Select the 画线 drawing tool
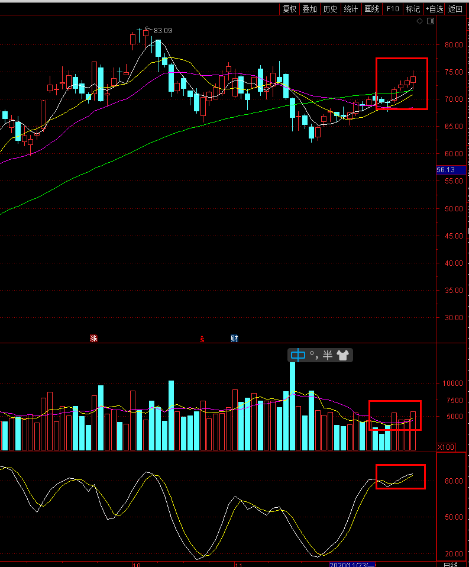The height and width of the screenshot is (567, 469). (372, 9)
